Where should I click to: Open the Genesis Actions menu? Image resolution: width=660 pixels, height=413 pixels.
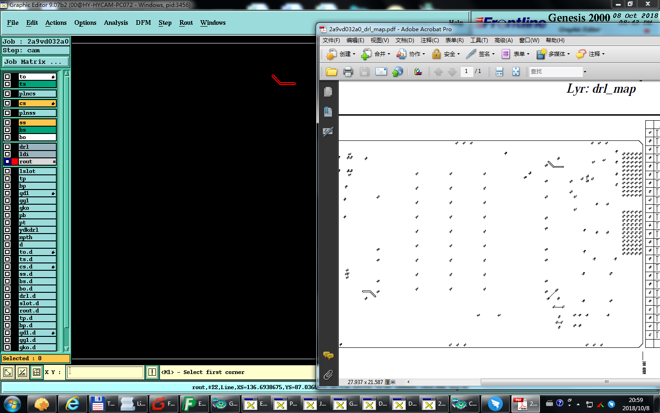click(x=56, y=22)
